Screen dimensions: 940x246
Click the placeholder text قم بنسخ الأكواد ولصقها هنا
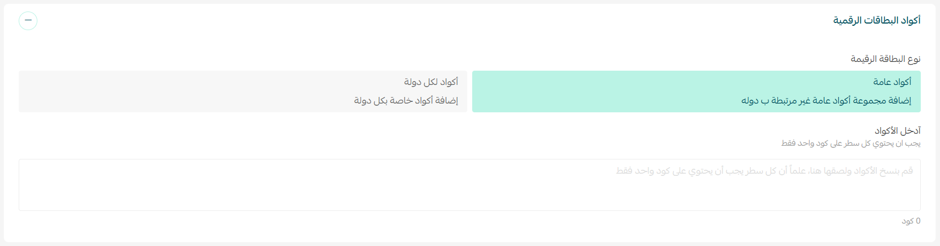click(764, 171)
